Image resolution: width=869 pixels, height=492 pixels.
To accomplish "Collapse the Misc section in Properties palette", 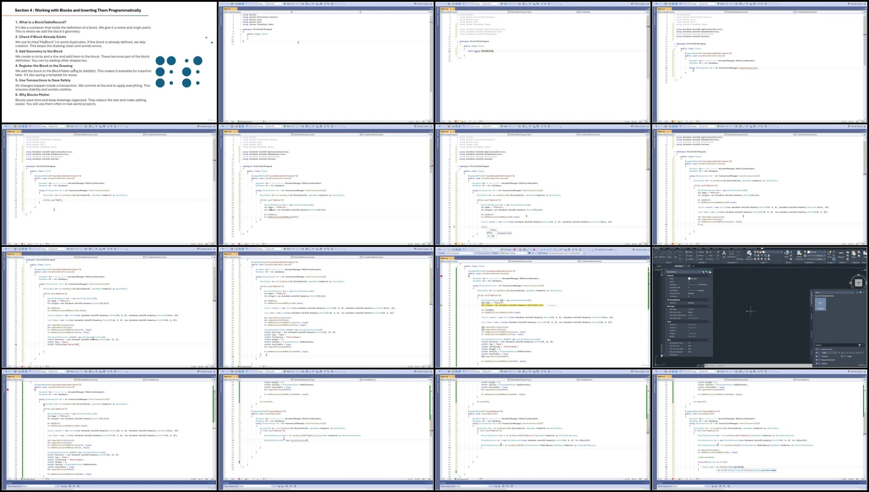I will 709,340.
